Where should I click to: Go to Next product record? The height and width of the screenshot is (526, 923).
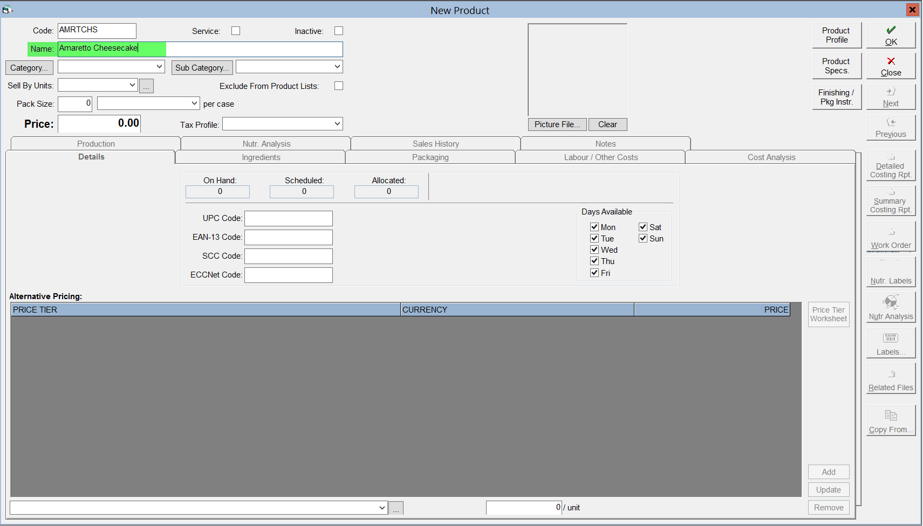(x=891, y=97)
